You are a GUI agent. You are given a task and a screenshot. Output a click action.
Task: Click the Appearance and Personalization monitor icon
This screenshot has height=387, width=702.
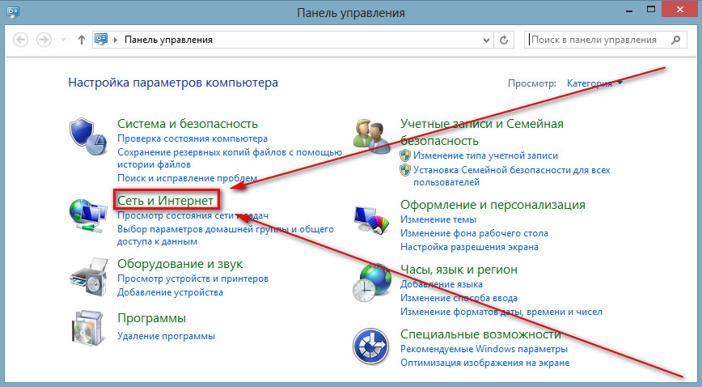point(371,219)
